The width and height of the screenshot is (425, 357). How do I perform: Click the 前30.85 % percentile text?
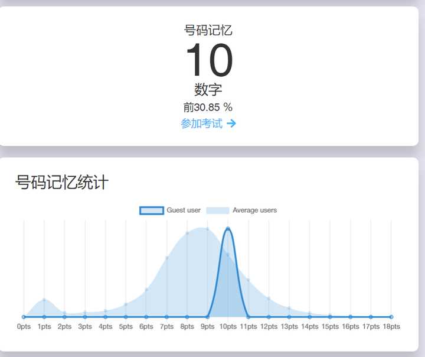pyautogui.click(x=208, y=107)
